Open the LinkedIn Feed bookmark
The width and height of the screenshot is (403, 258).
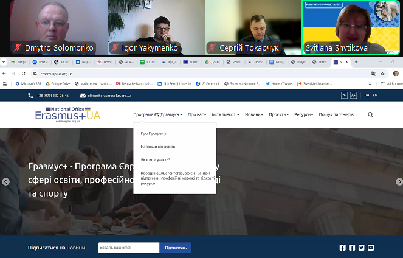(x=174, y=83)
